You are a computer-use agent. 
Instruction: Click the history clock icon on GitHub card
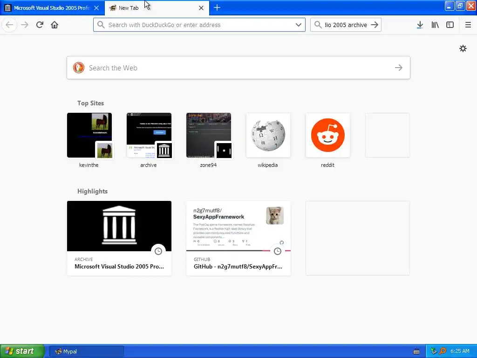pyautogui.click(x=278, y=251)
